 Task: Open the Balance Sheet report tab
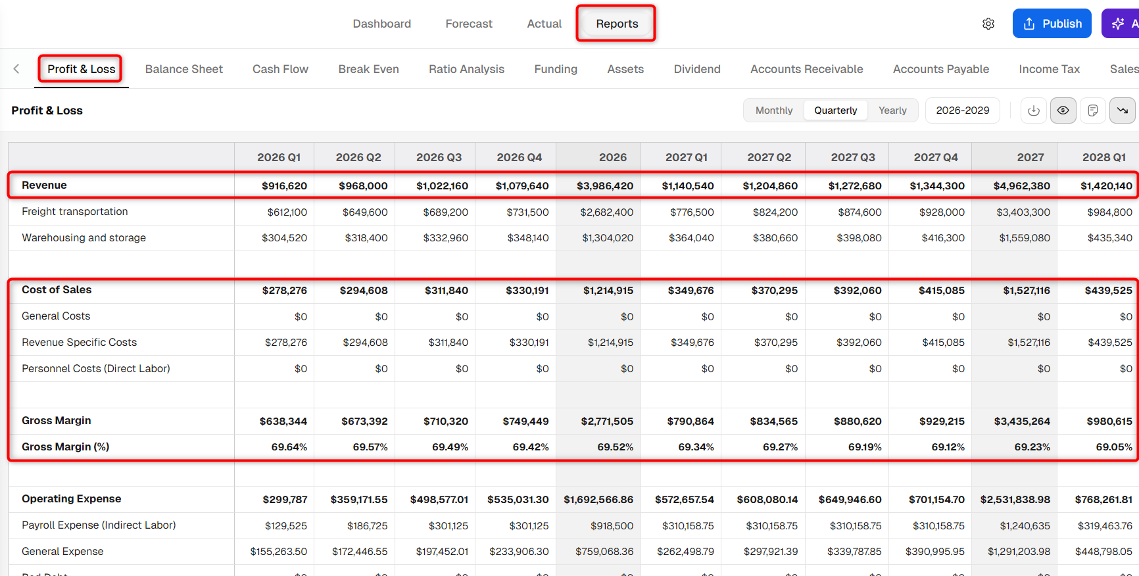coord(184,69)
